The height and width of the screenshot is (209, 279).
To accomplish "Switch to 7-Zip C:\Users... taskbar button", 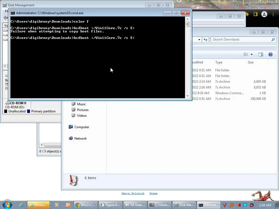I will (160, 205).
